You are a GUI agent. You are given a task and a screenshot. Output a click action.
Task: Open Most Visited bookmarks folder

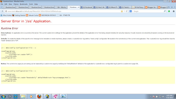(x=6, y=15)
